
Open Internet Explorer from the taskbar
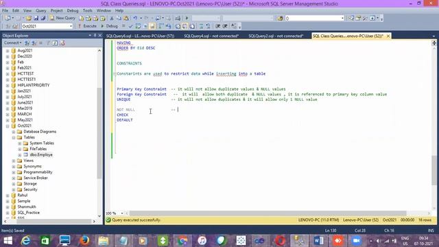(26, 241)
